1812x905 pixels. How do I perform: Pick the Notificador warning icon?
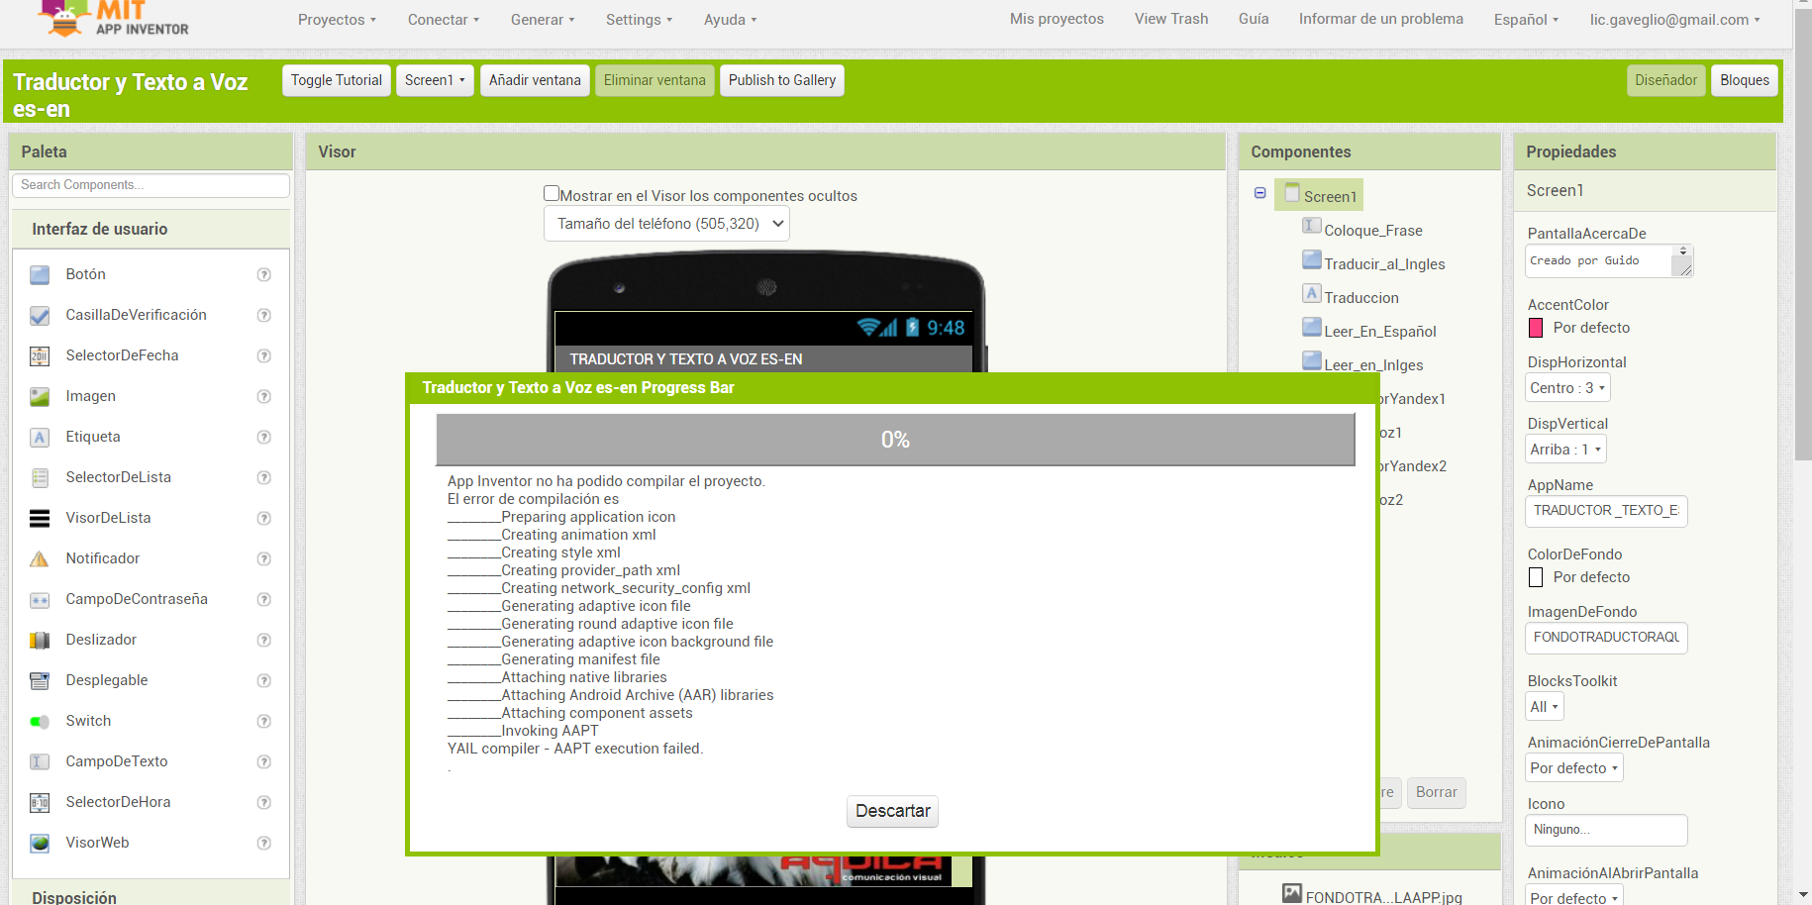40,559
